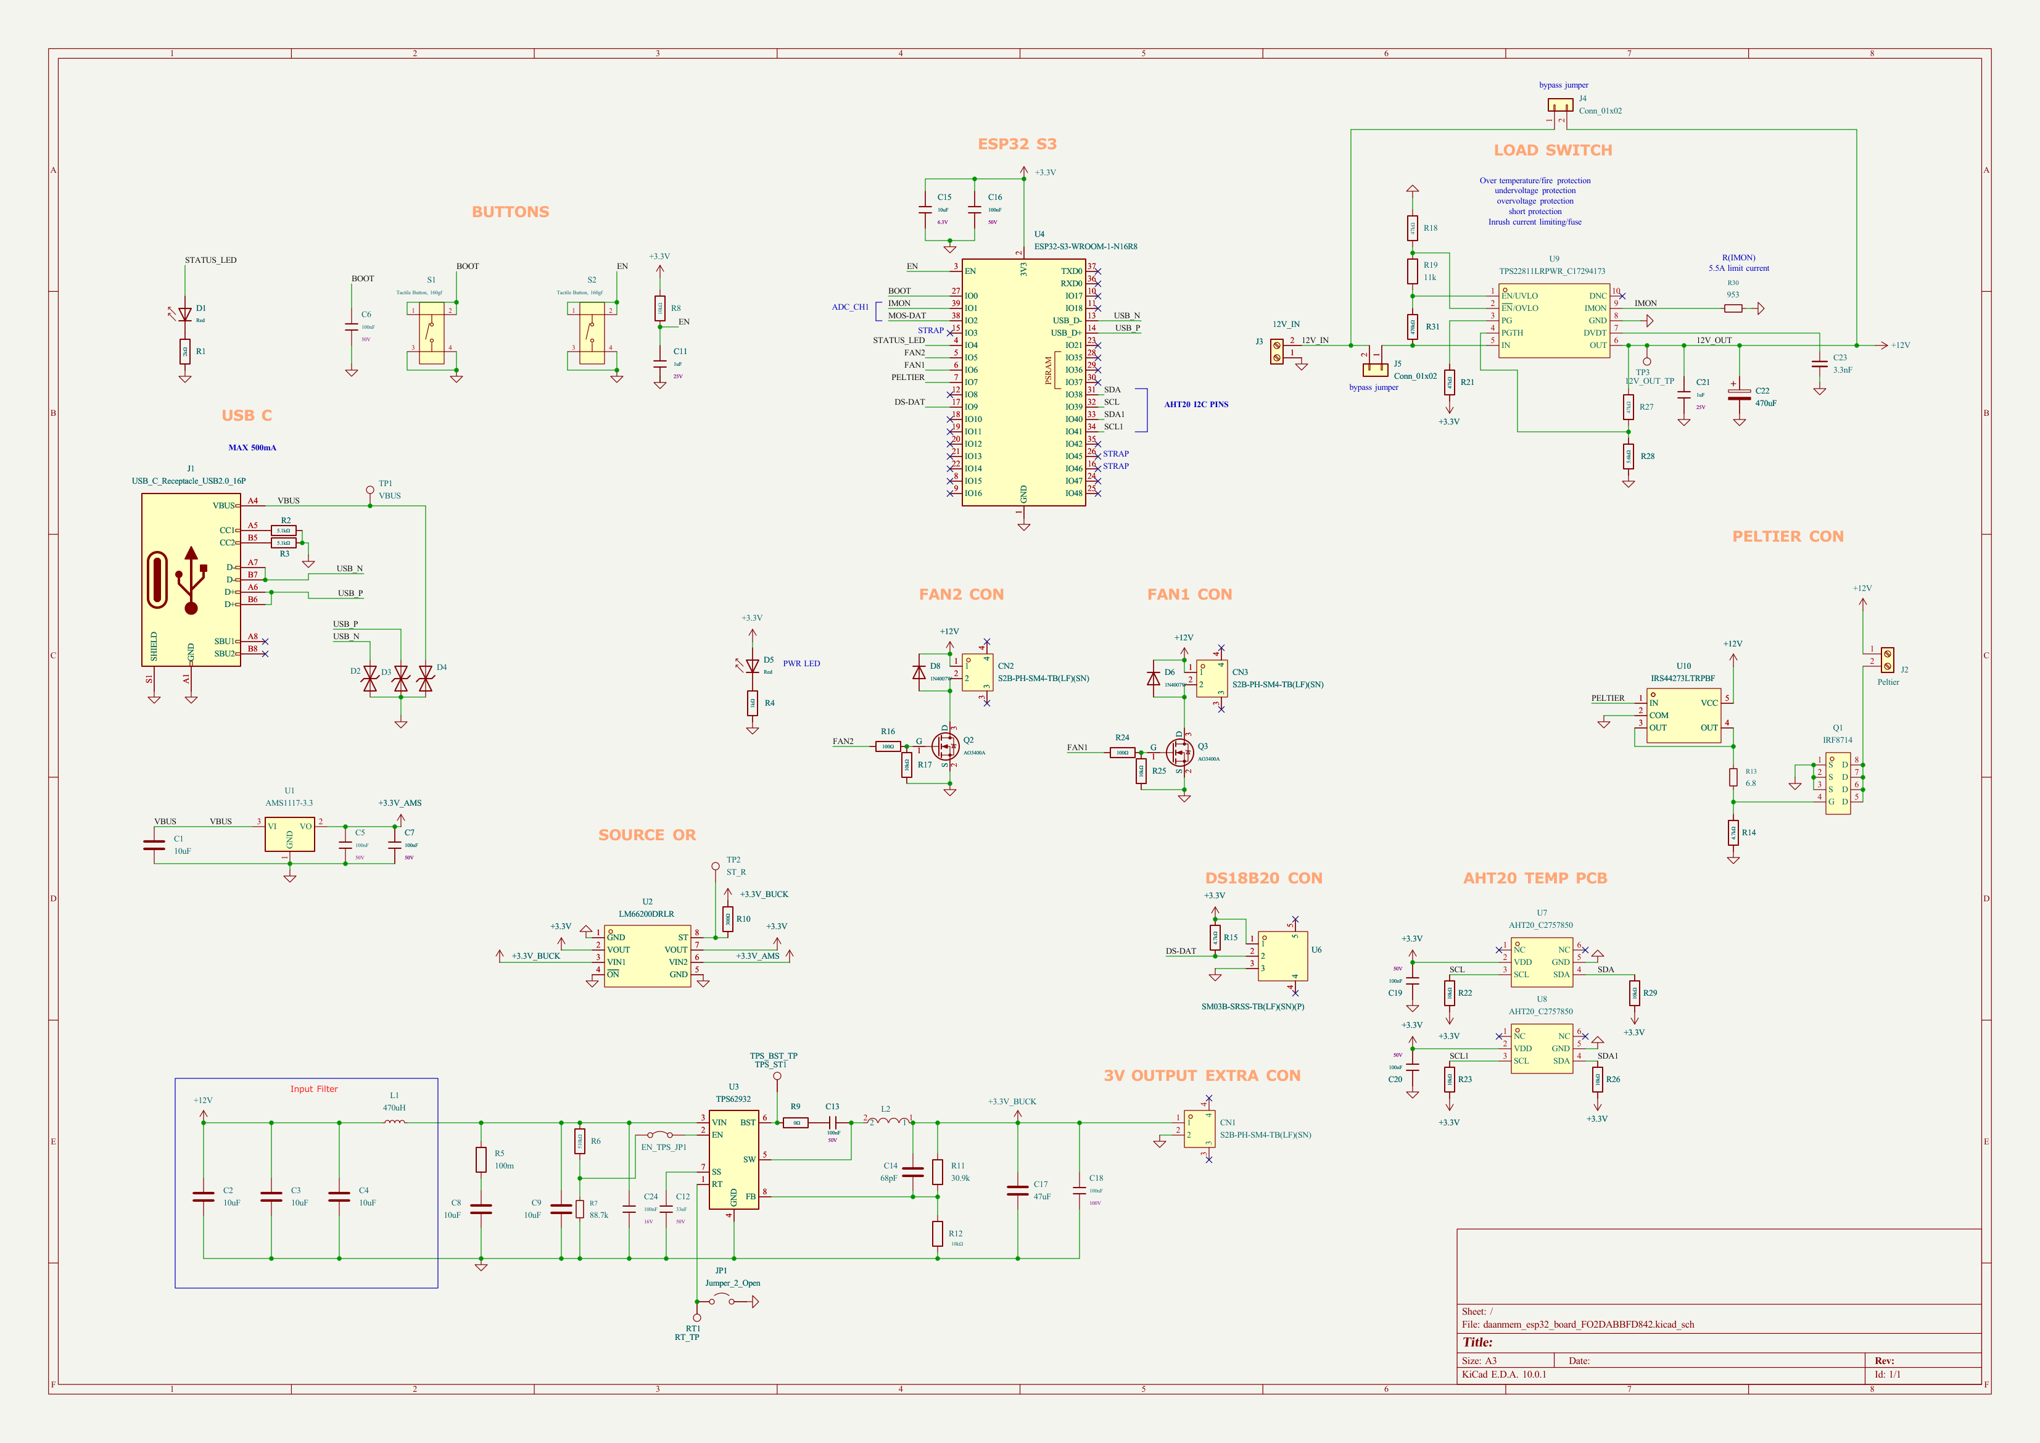The height and width of the screenshot is (1443, 2040).
Task: Select the JP1 Jumper_2_Open symbol
Action: coord(722,1301)
